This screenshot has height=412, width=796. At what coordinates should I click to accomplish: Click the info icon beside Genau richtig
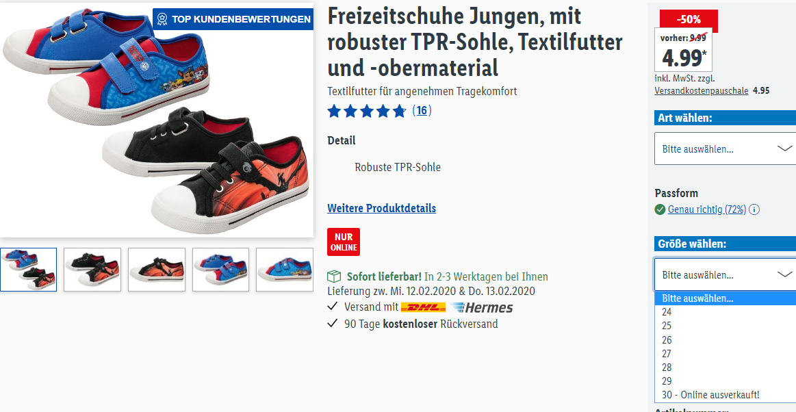coord(754,209)
